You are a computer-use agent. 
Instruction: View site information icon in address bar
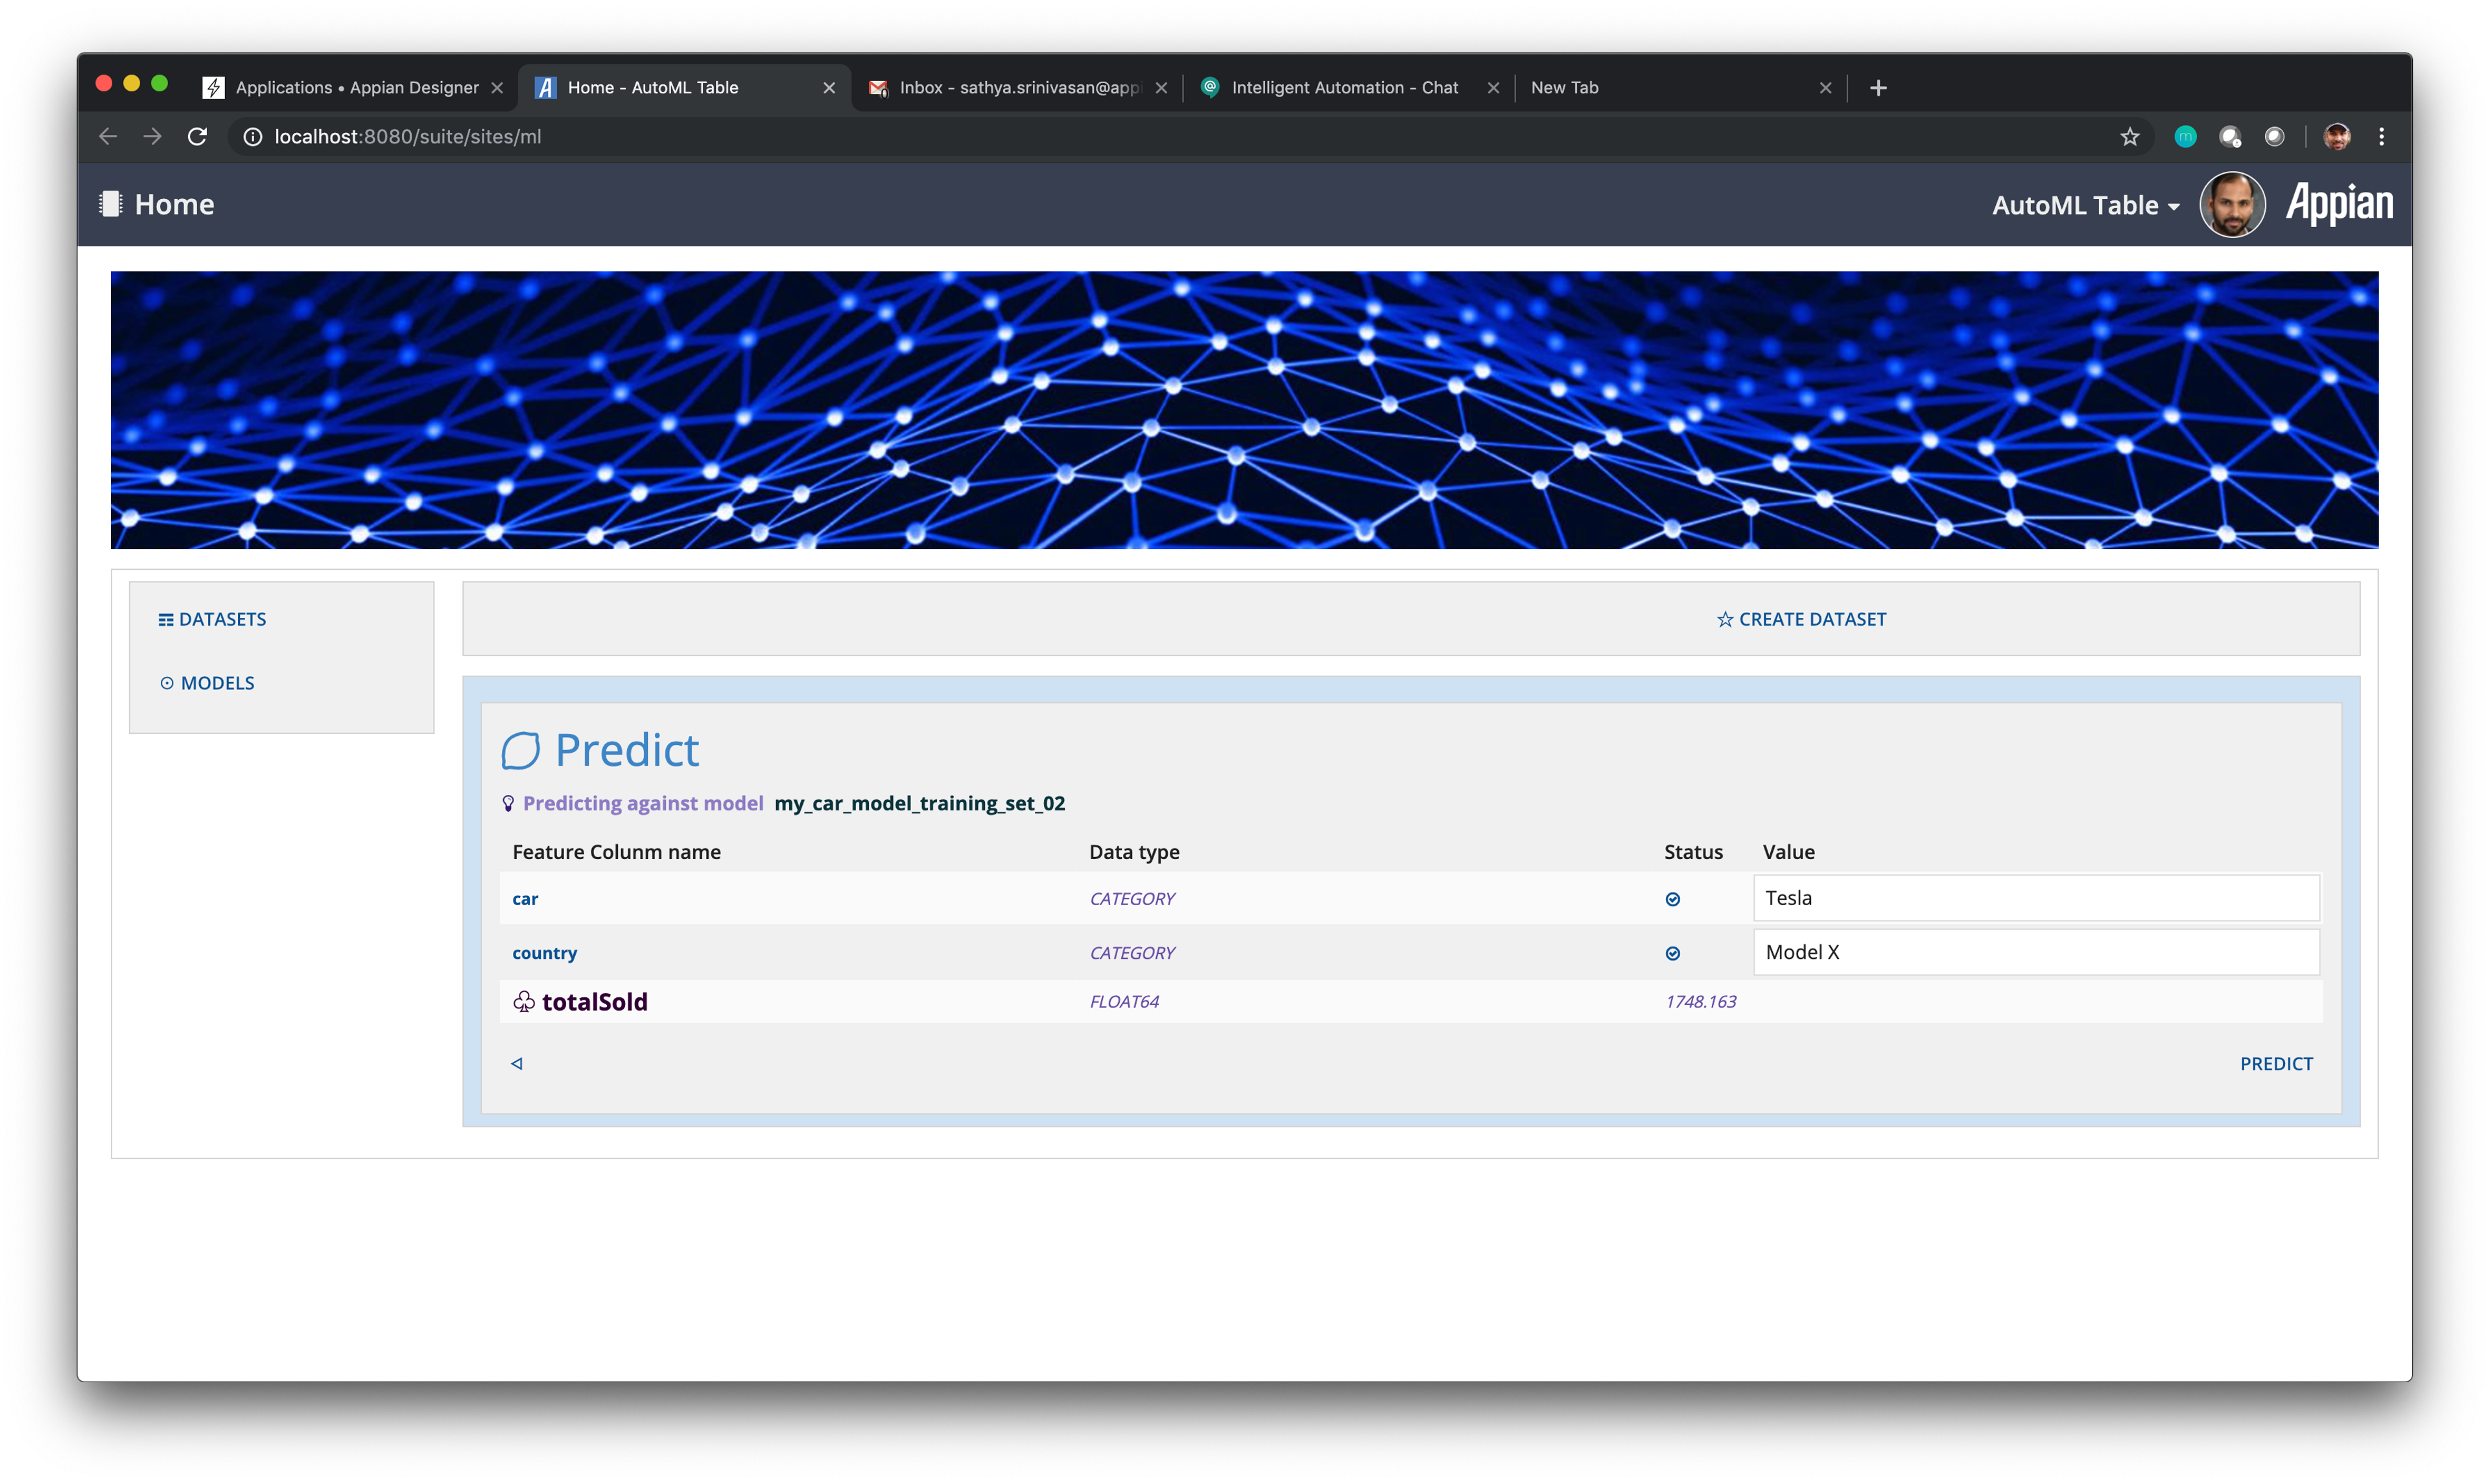253,136
